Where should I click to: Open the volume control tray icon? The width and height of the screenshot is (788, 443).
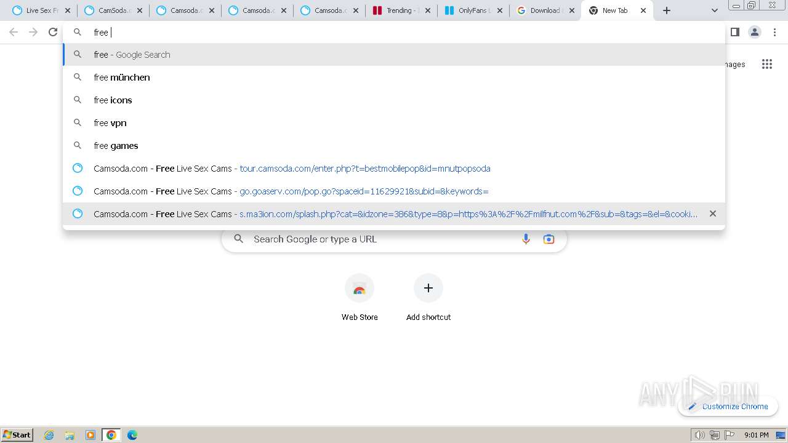coord(700,435)
